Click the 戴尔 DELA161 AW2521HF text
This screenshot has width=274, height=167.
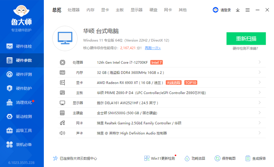[x=118, y=103]
